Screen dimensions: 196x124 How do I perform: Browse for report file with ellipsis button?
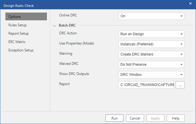click(180, 85)
